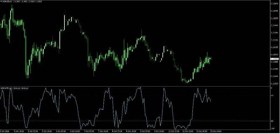Click the 1.11765 price scale label
Viewport: 280px width, 134px height.
click(274, 69)
